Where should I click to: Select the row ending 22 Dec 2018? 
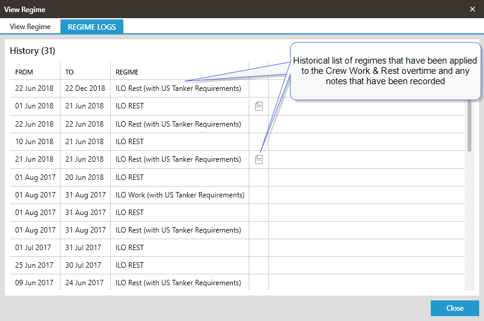(178, 88)
